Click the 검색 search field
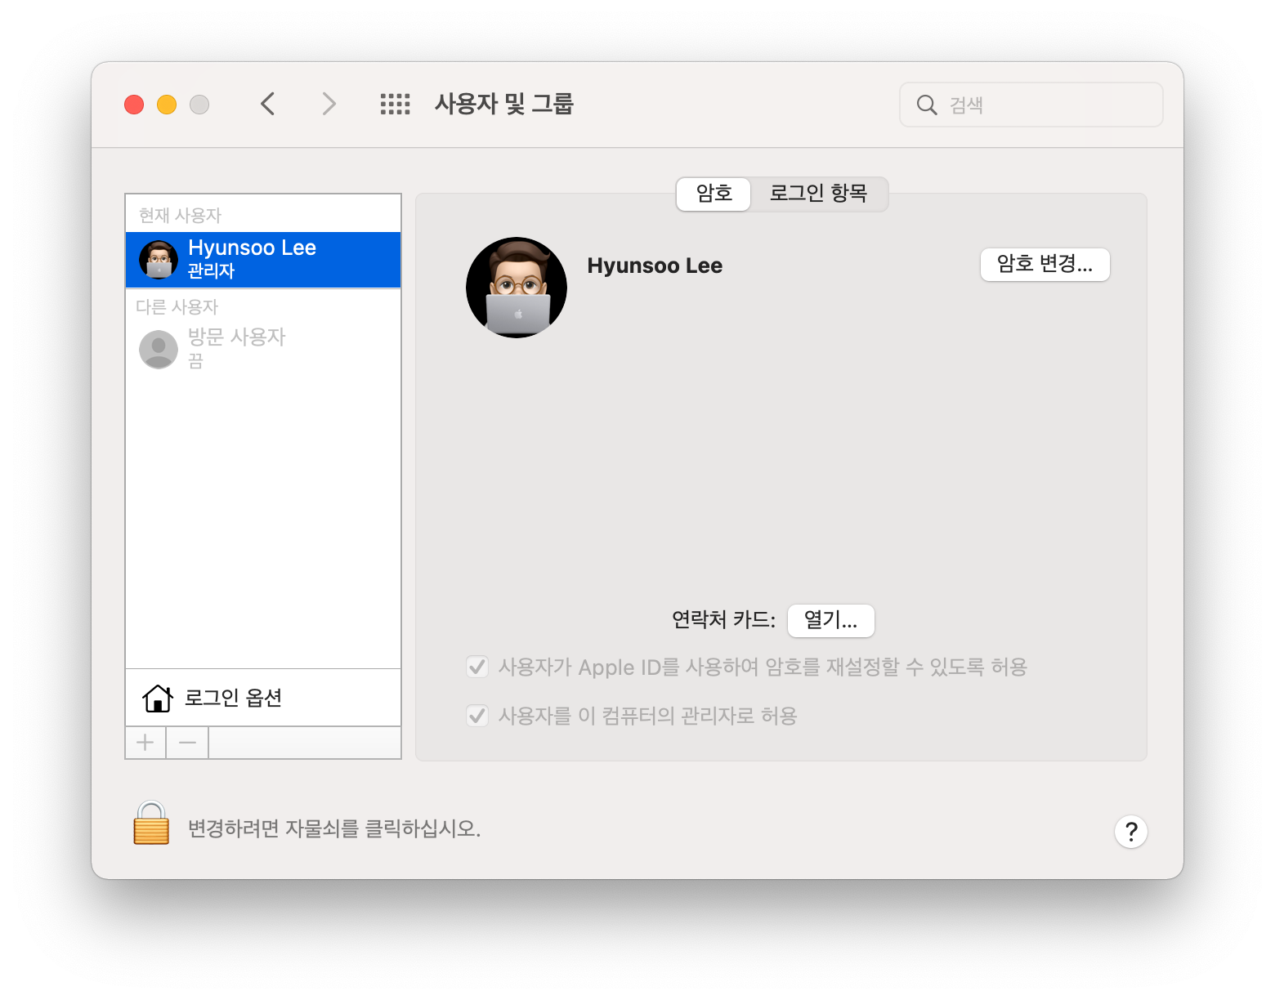1275x1000 pixels. [x=1031, y=105]
